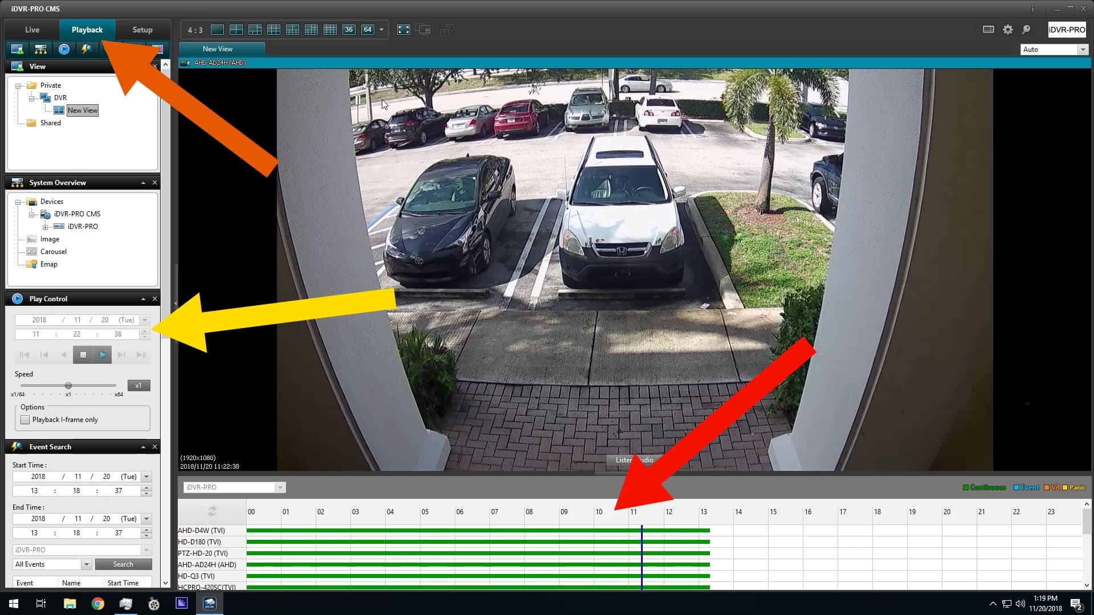Click New View tab label
The width and height of the screenshot is (1094, 615).
(x=219, y=48)
